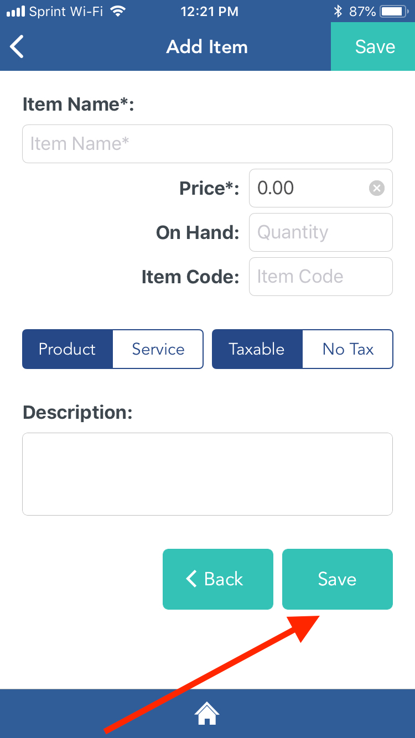415x738 pixels.
Task: Clear the price field with X icon
Action: coord(376,188)
